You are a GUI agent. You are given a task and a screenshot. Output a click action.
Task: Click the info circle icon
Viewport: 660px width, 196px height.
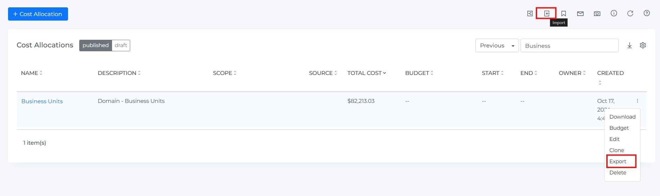[614, 13]
